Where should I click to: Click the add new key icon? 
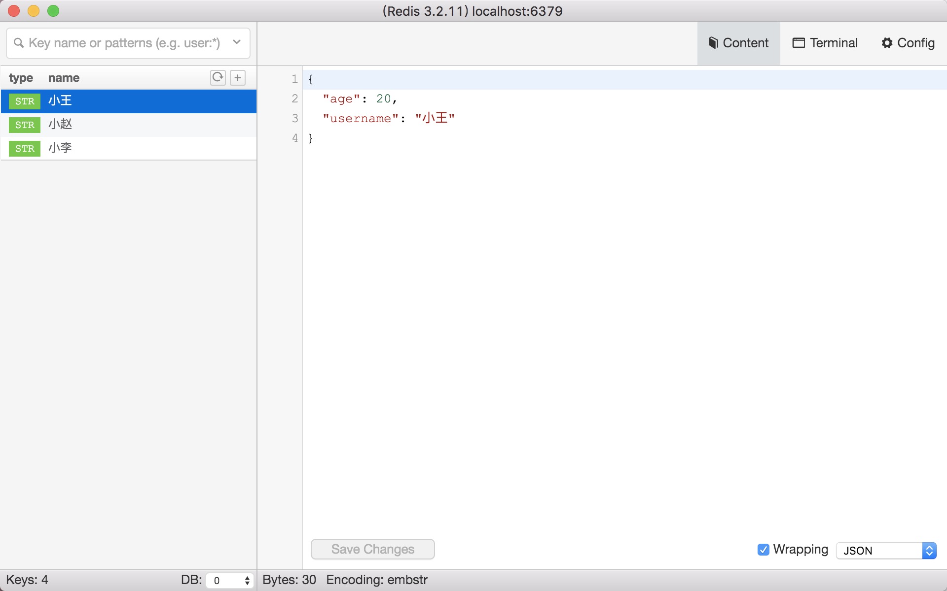[x=237, y=76]
